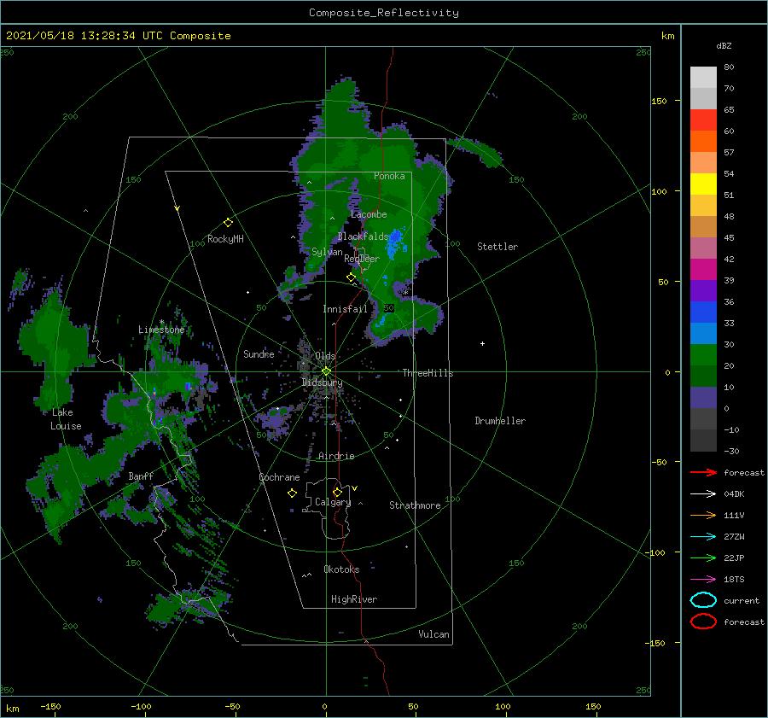The width and height of the screenshot is (768, 718).
Task: Click the RedDeer city label
Action: click(362, 259)
